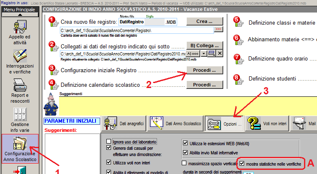
Task: Open Appello ed attività from sidebar
Action: point(20,33)
